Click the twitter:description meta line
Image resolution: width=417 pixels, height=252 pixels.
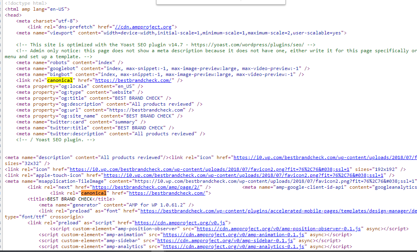[x=111, y=134]
